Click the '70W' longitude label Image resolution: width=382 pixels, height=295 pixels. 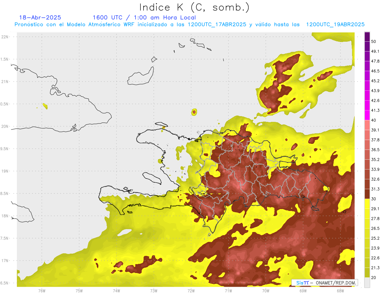(265, 291)
